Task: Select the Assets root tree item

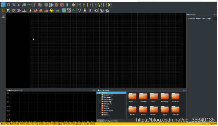Action: tap(112, 93)
